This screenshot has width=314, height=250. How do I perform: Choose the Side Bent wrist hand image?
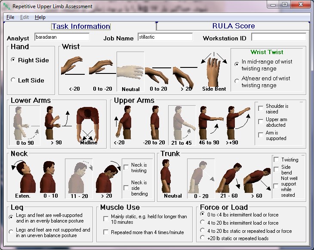[215, 69]
